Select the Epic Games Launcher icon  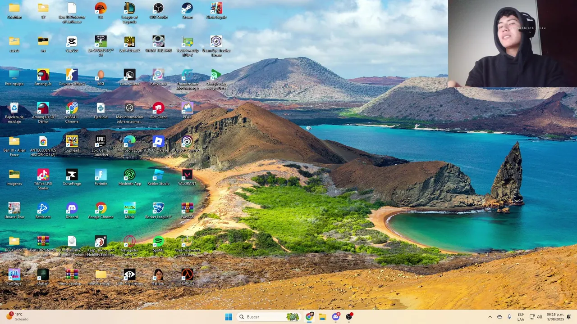[101, 146]
